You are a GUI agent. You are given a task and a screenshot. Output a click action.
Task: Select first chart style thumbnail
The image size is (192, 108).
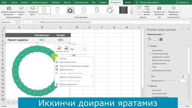[x=44, y=10]
